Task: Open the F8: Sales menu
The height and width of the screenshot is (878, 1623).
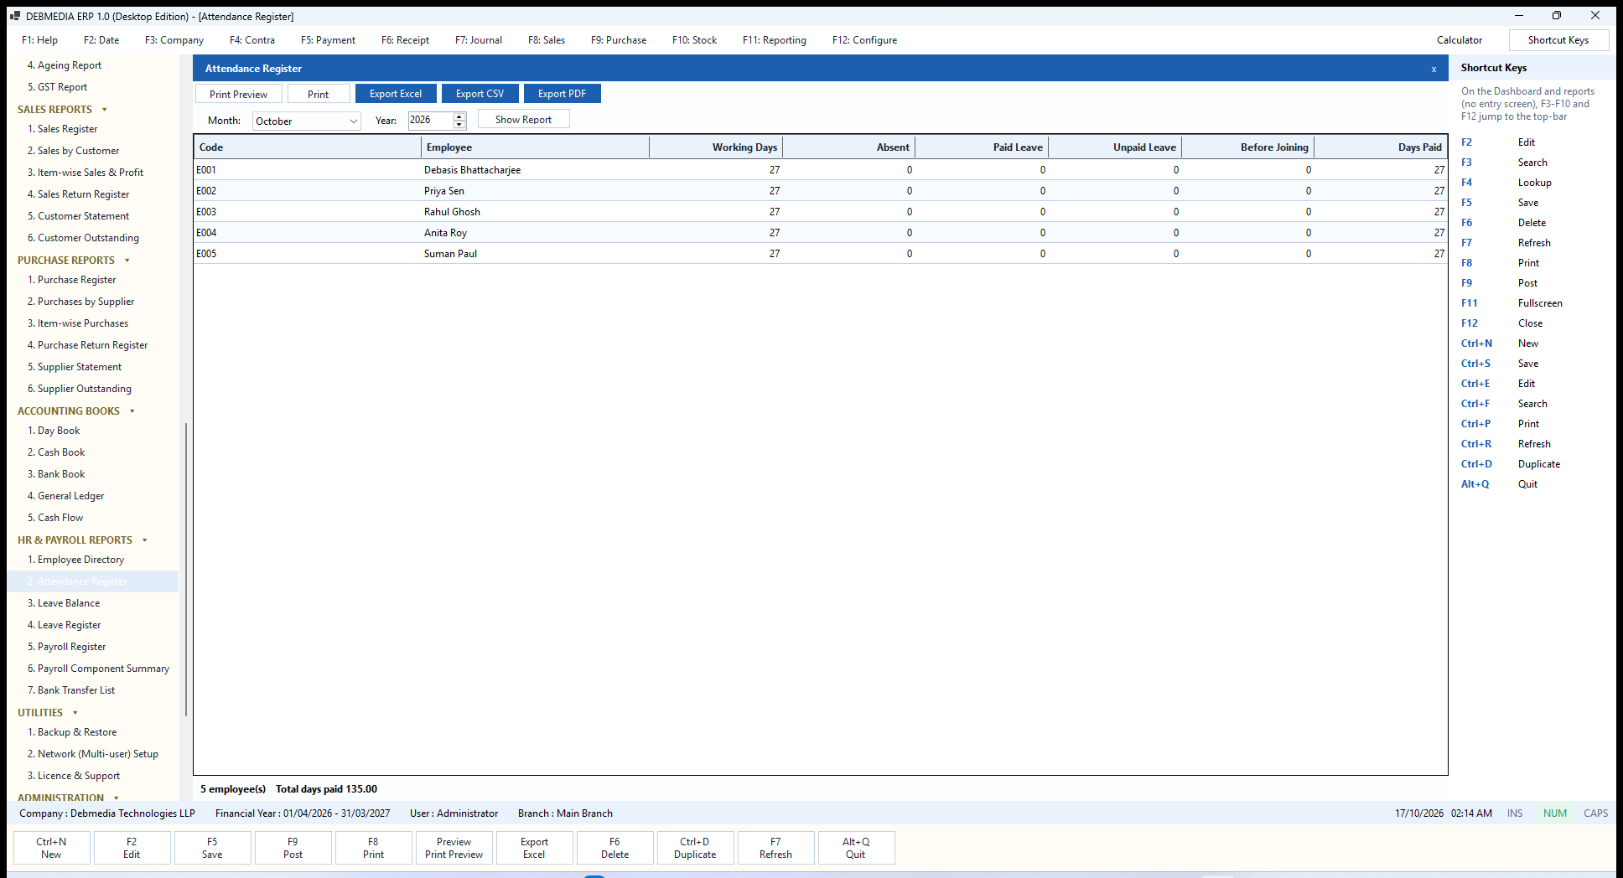Action: (547, 40)
